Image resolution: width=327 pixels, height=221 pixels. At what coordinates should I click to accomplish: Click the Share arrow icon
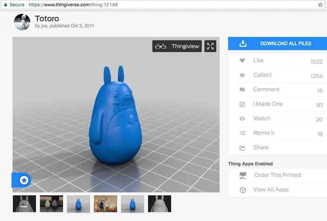click(242, 148)
